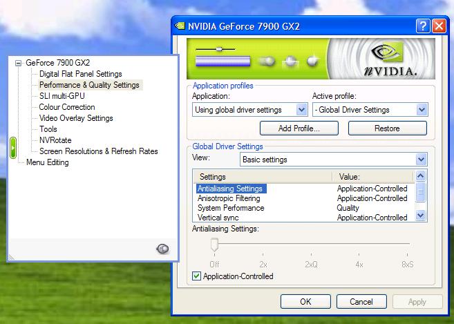Click the NVIDIA logo banner
The image size is (454, 324).
pos(311,59)
